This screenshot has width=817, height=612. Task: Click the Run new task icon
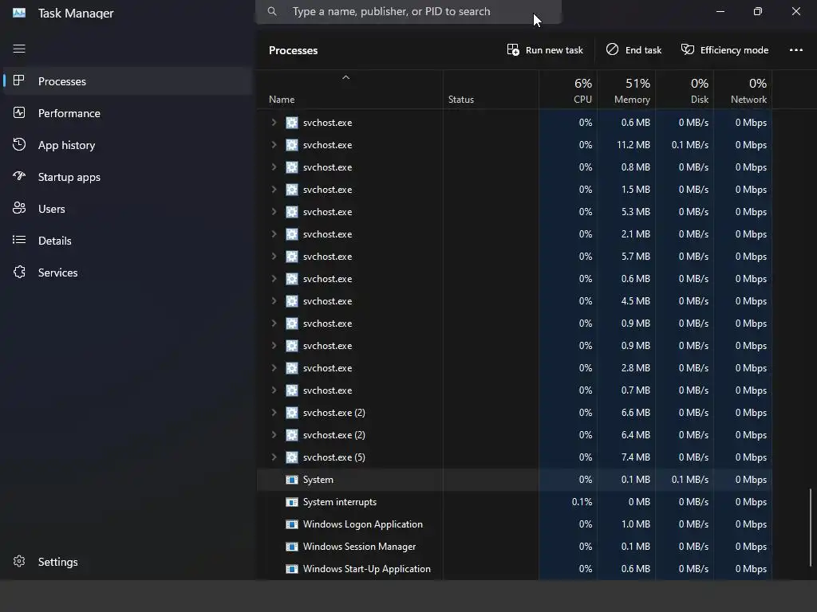[x=513, y=49]
